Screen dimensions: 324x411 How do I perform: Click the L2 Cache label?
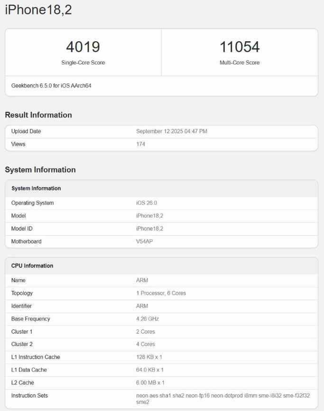point(23,383)
